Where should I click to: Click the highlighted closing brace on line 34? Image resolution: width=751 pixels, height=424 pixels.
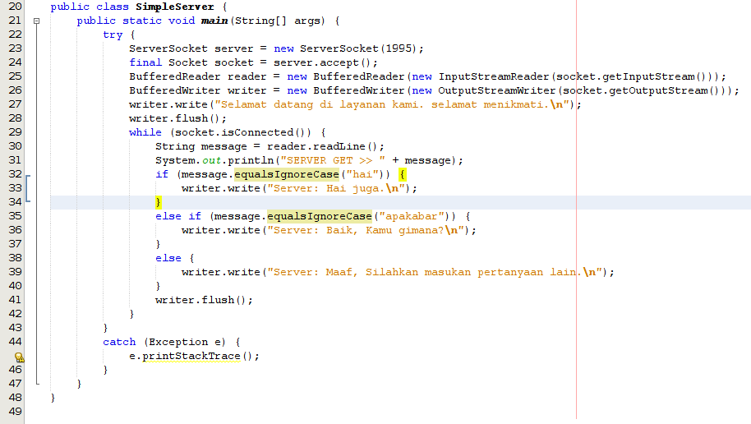pos(158,202)
